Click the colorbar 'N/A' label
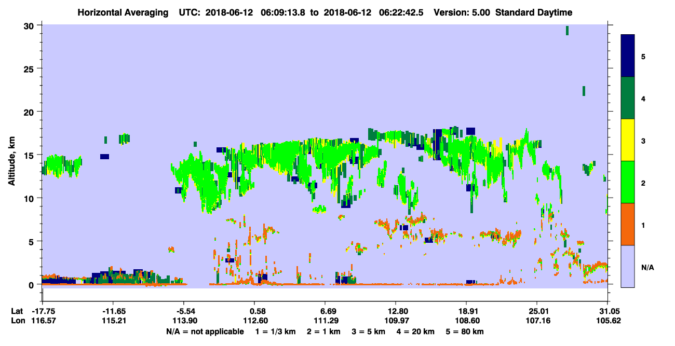The image size is (675, 346). coord(647,267)
